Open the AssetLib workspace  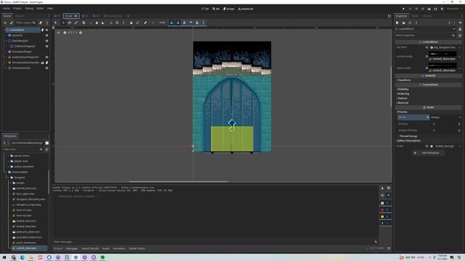coord(246,9)
